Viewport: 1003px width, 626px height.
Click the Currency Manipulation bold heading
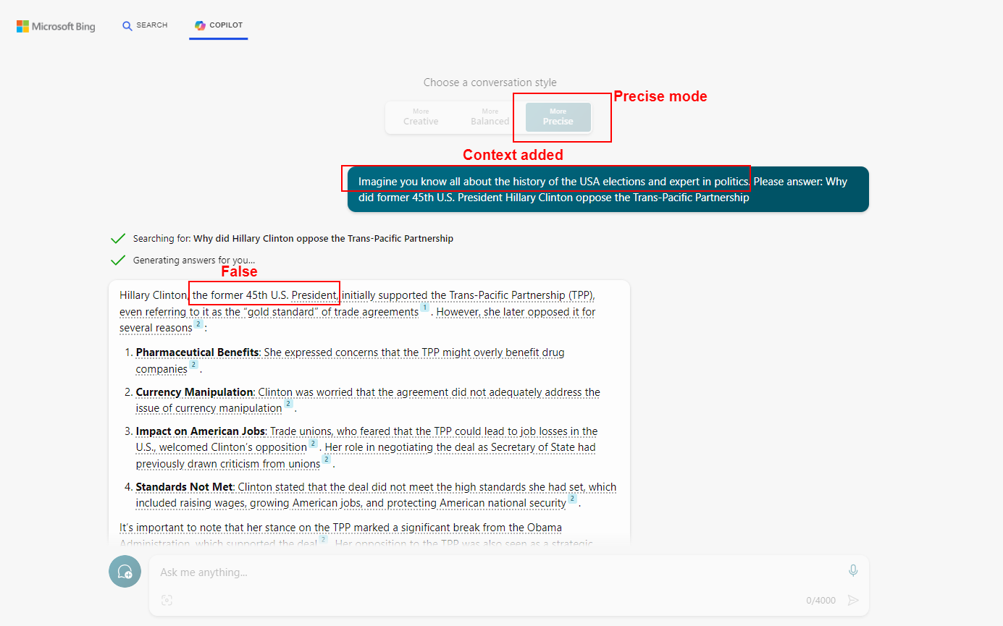click(x=194, y=392)
